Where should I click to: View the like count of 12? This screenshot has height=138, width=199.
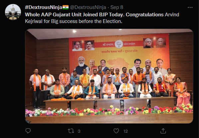125,131
